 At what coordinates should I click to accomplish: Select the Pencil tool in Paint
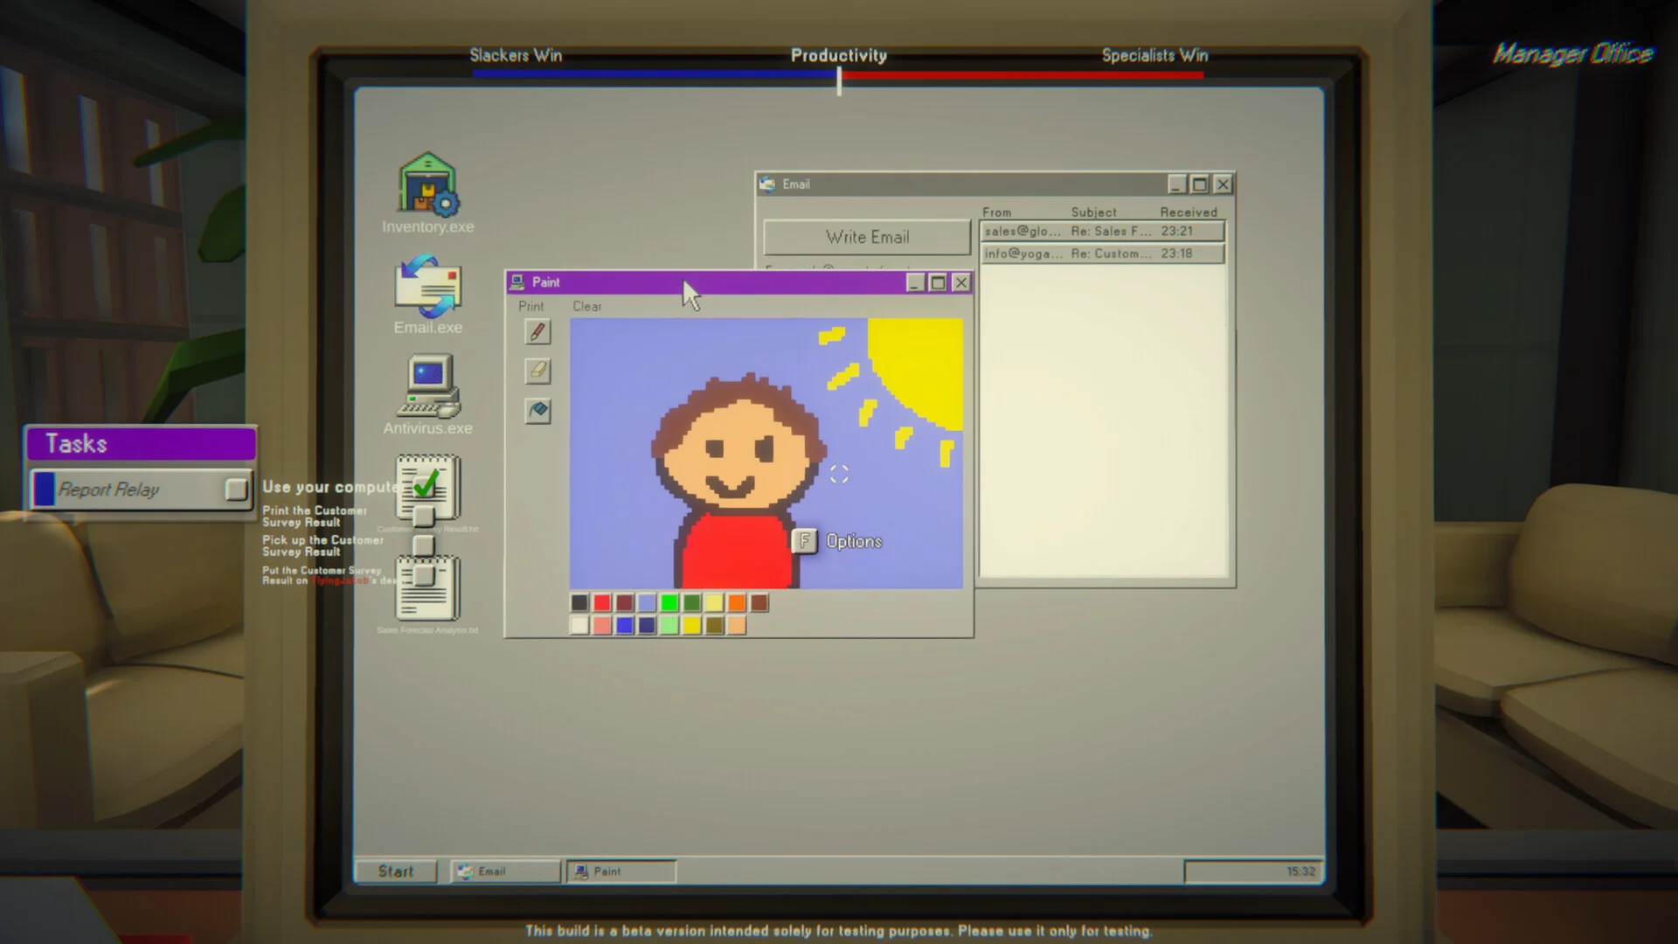[537, 332]
